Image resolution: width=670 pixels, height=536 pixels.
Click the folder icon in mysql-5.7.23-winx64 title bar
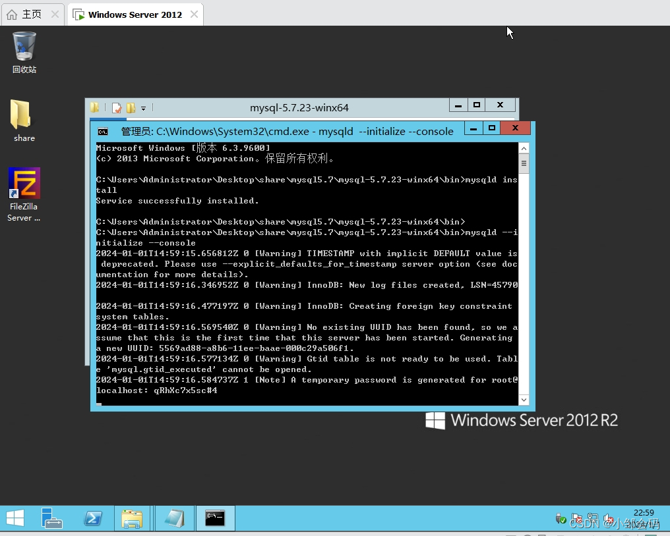[x=94, y=107]
